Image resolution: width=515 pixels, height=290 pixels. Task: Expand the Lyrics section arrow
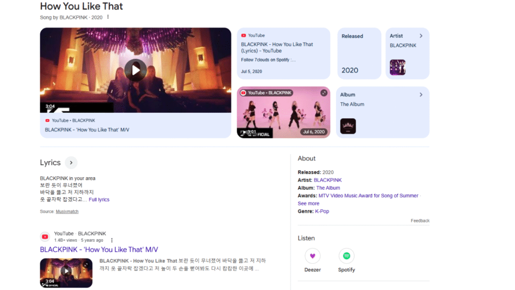[71, 163]
